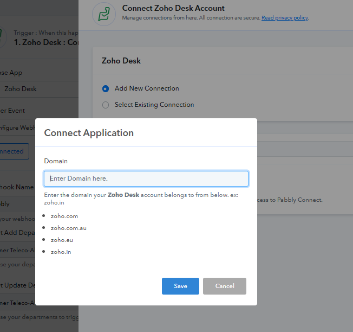Click the zoho.com domain option text

[x=64, y=216]
